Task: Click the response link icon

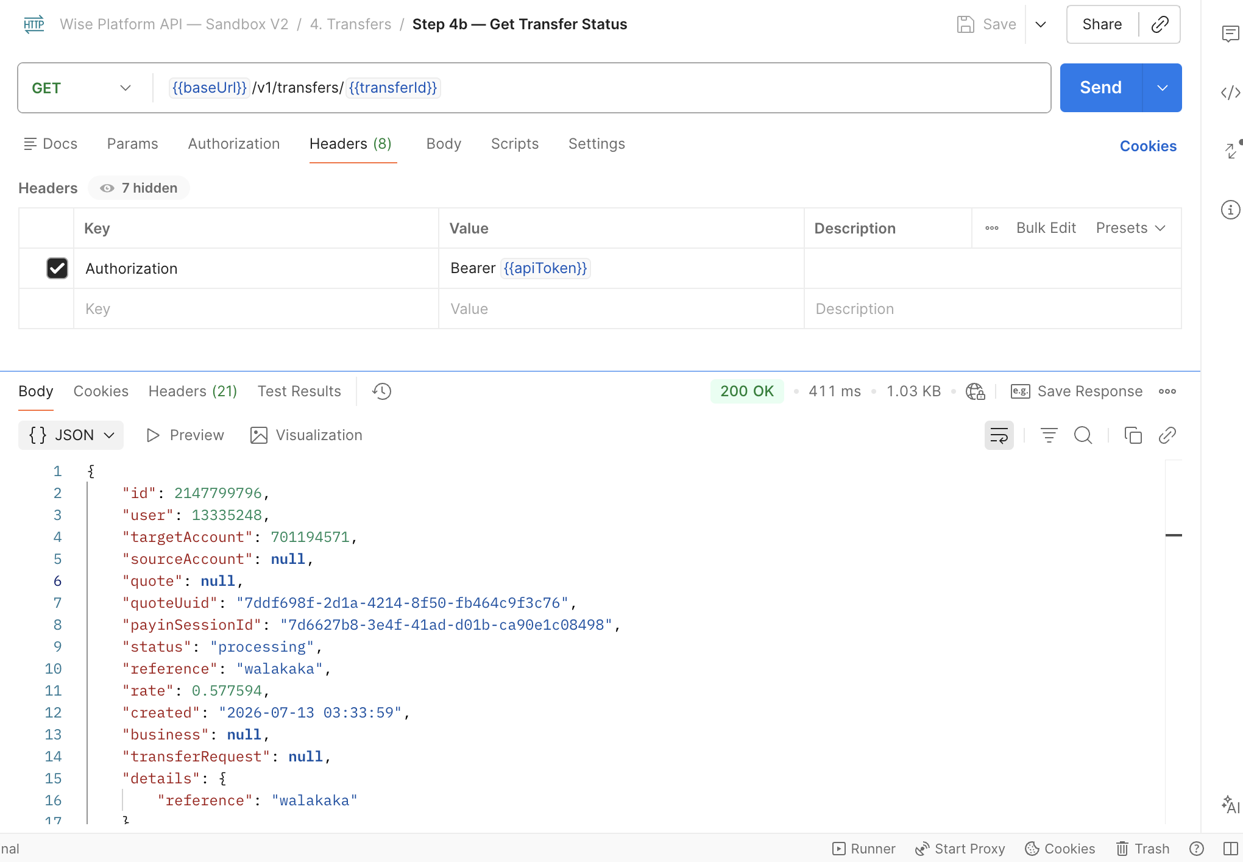Action: (1167, 435)
